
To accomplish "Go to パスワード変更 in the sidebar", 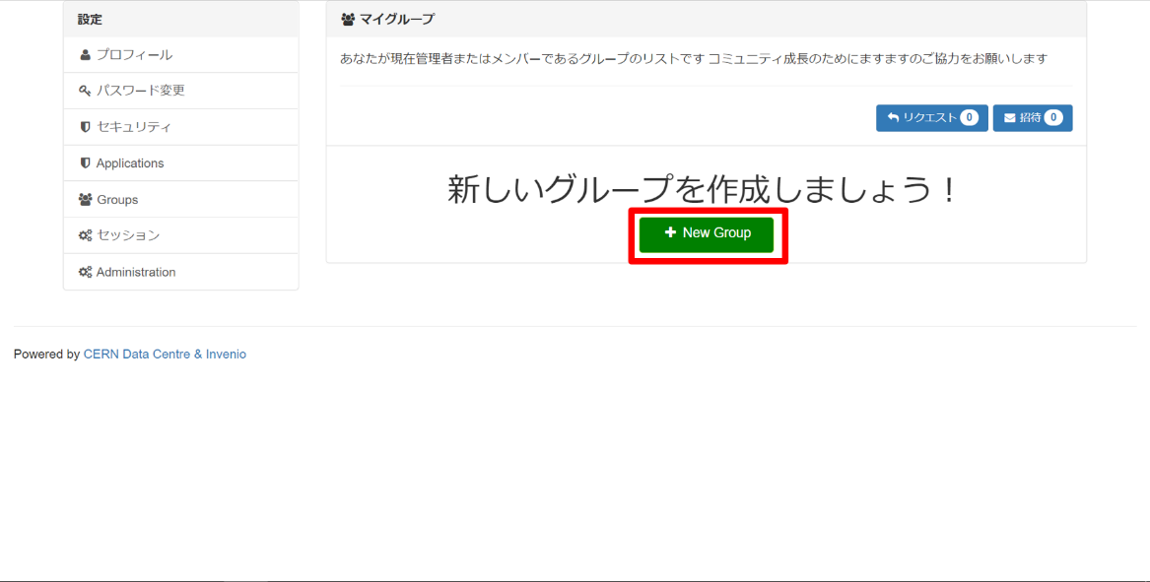I will pyautogui.click(x=140, y=91).
